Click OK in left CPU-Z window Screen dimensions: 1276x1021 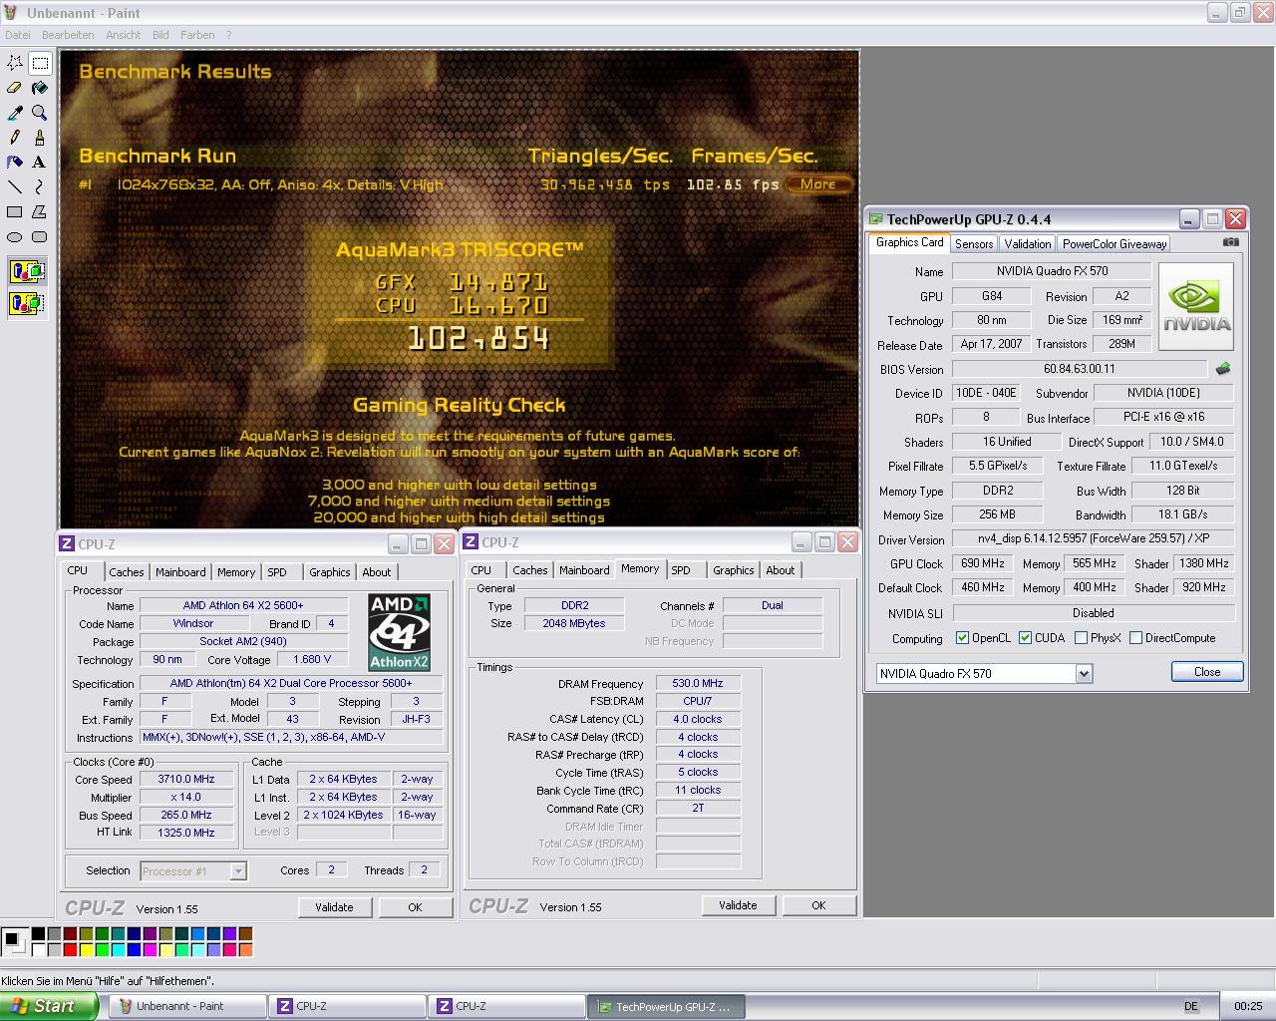coord(415,907)
